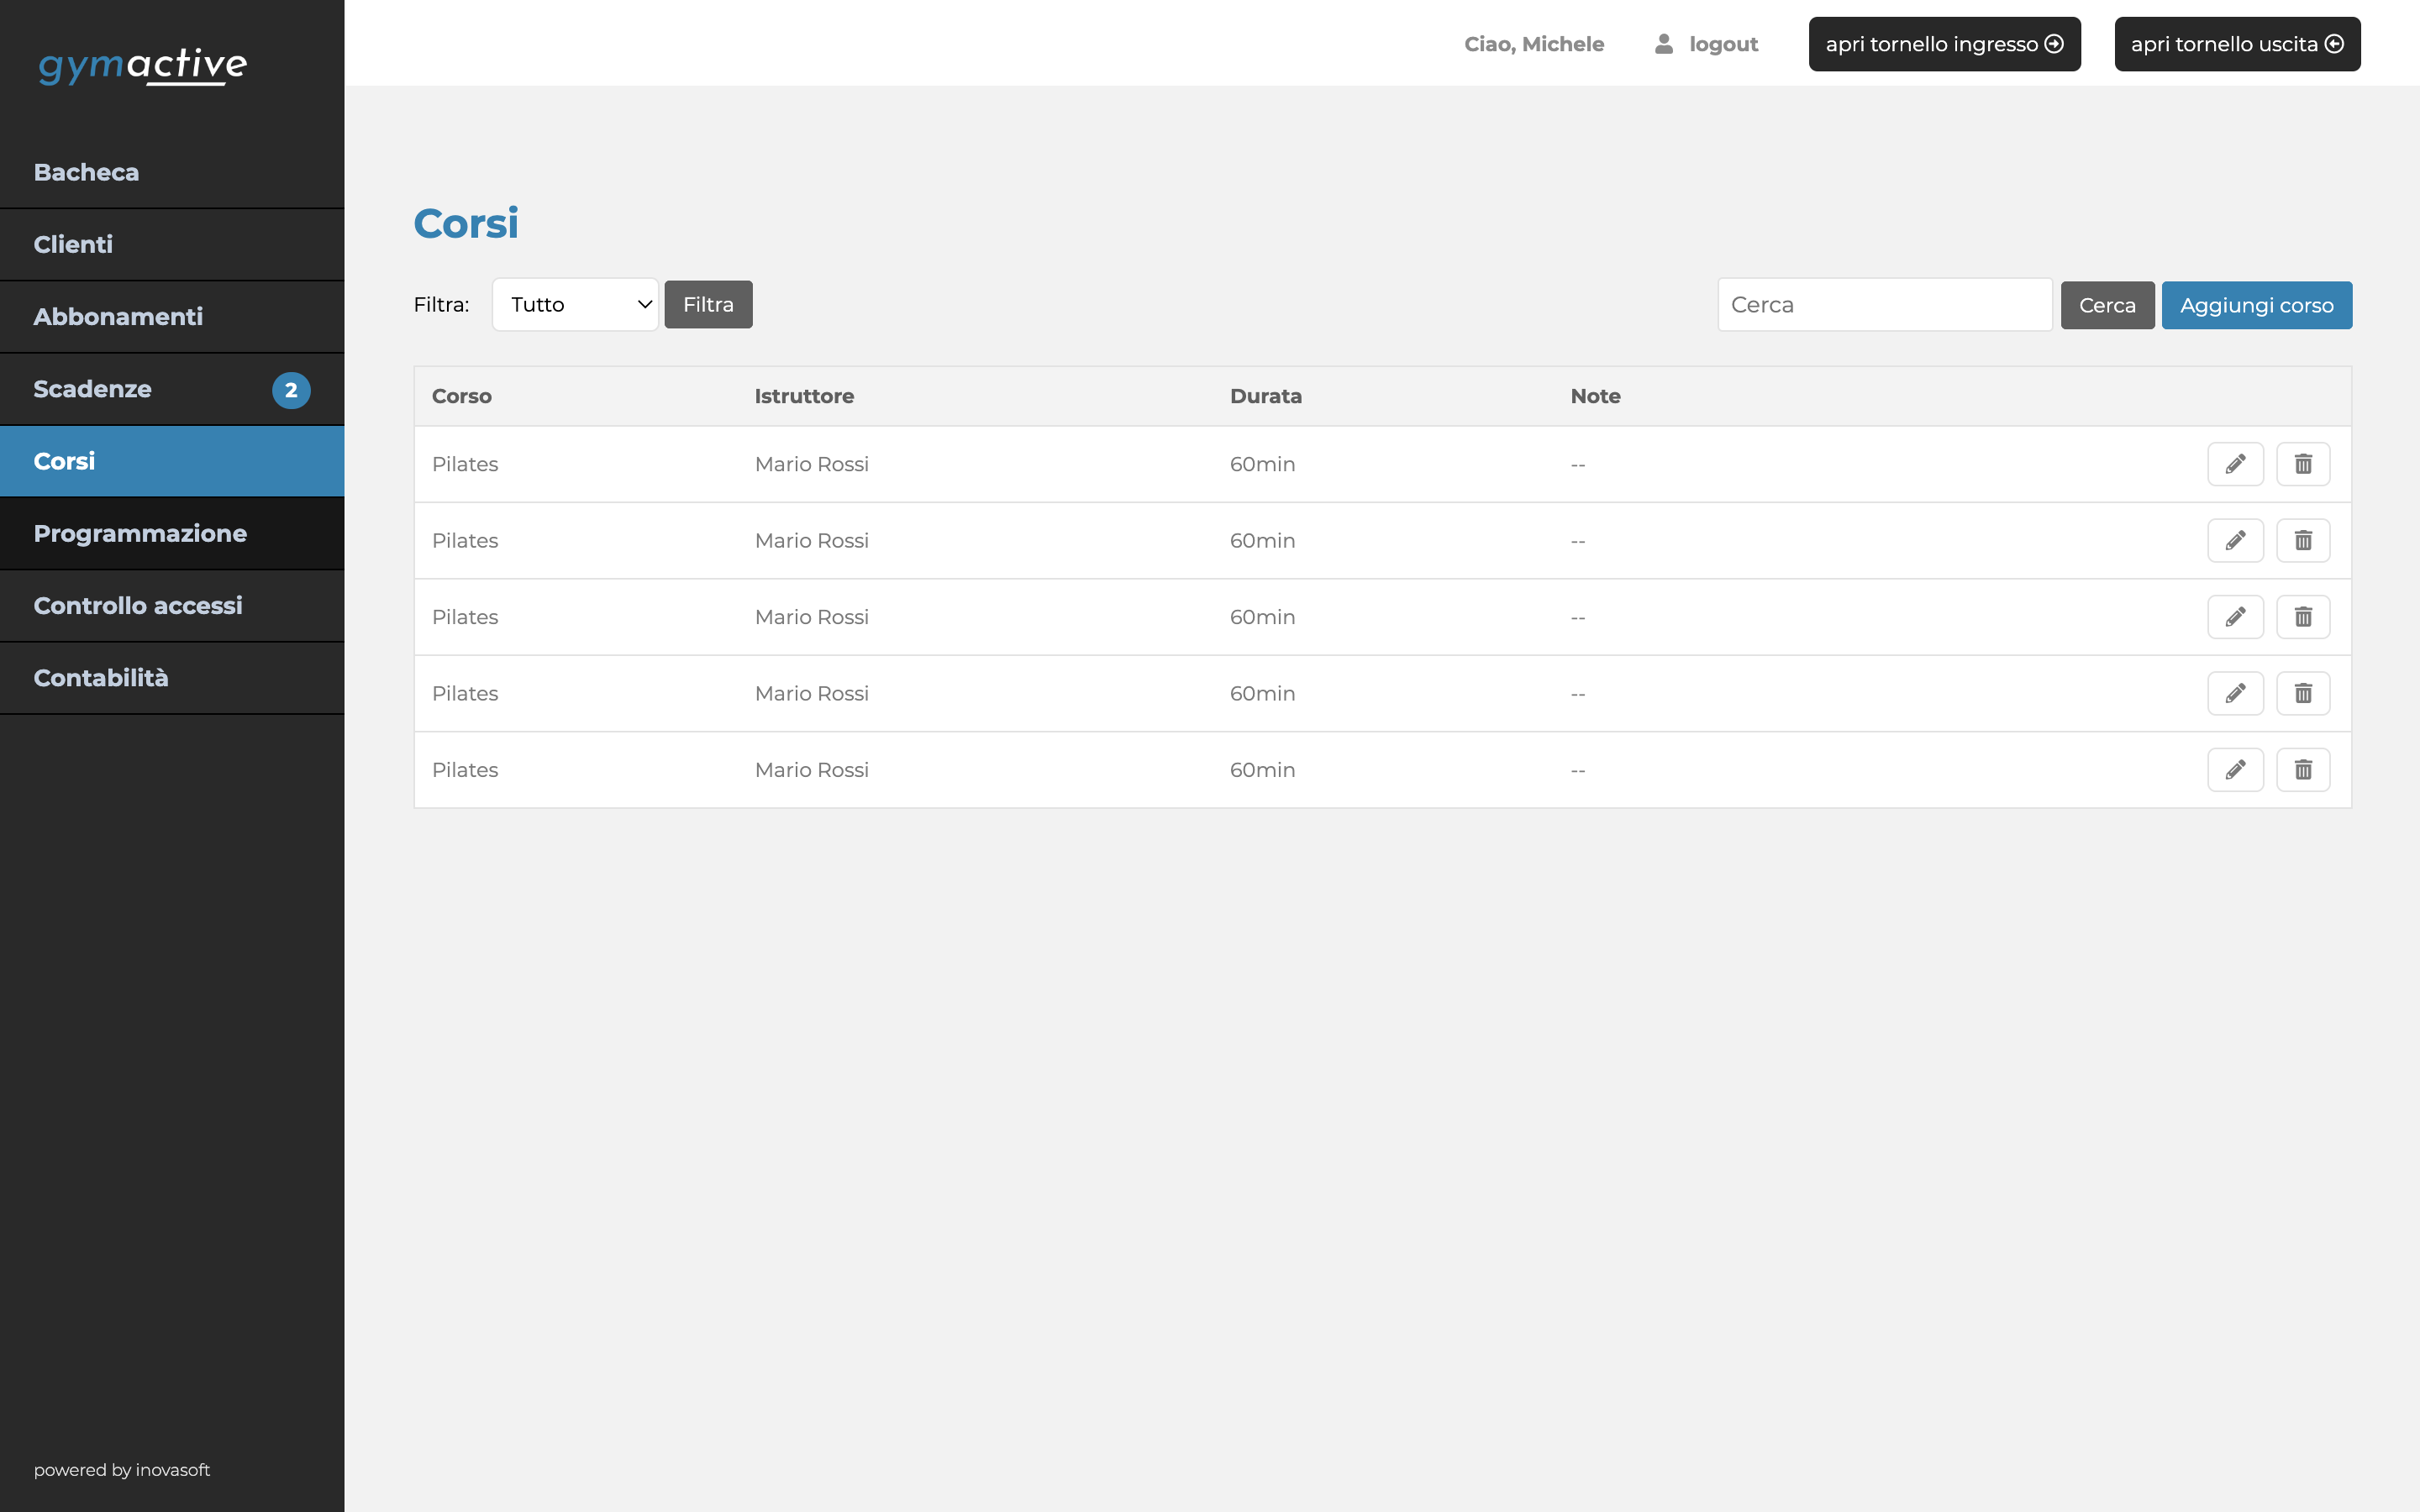Click the Corso column header
2420x1512 pixels.
[462, 396]
